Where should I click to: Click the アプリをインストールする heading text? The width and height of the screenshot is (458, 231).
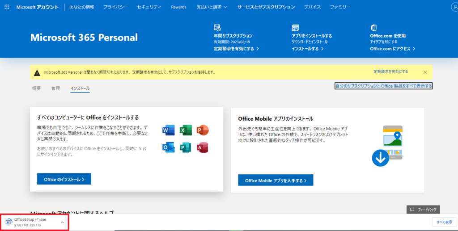click(x=312, y=36)
